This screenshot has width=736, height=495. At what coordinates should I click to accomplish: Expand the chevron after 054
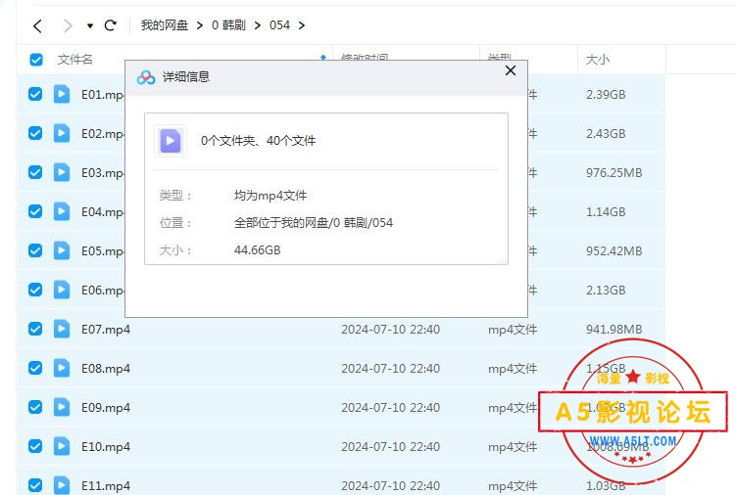(301, 25)
